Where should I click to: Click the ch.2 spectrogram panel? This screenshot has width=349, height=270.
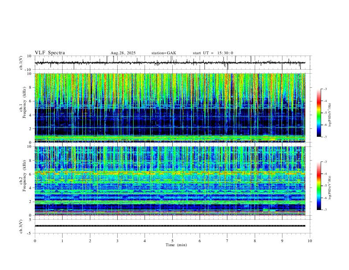tap(170, 181)
